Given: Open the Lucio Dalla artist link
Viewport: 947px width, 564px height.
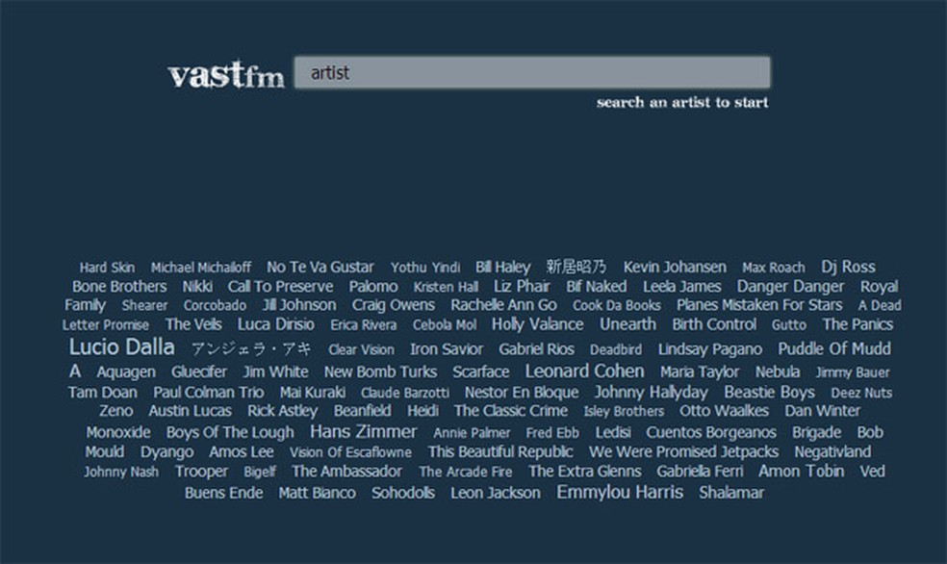Looking at the screenshot, I should 122,347.
